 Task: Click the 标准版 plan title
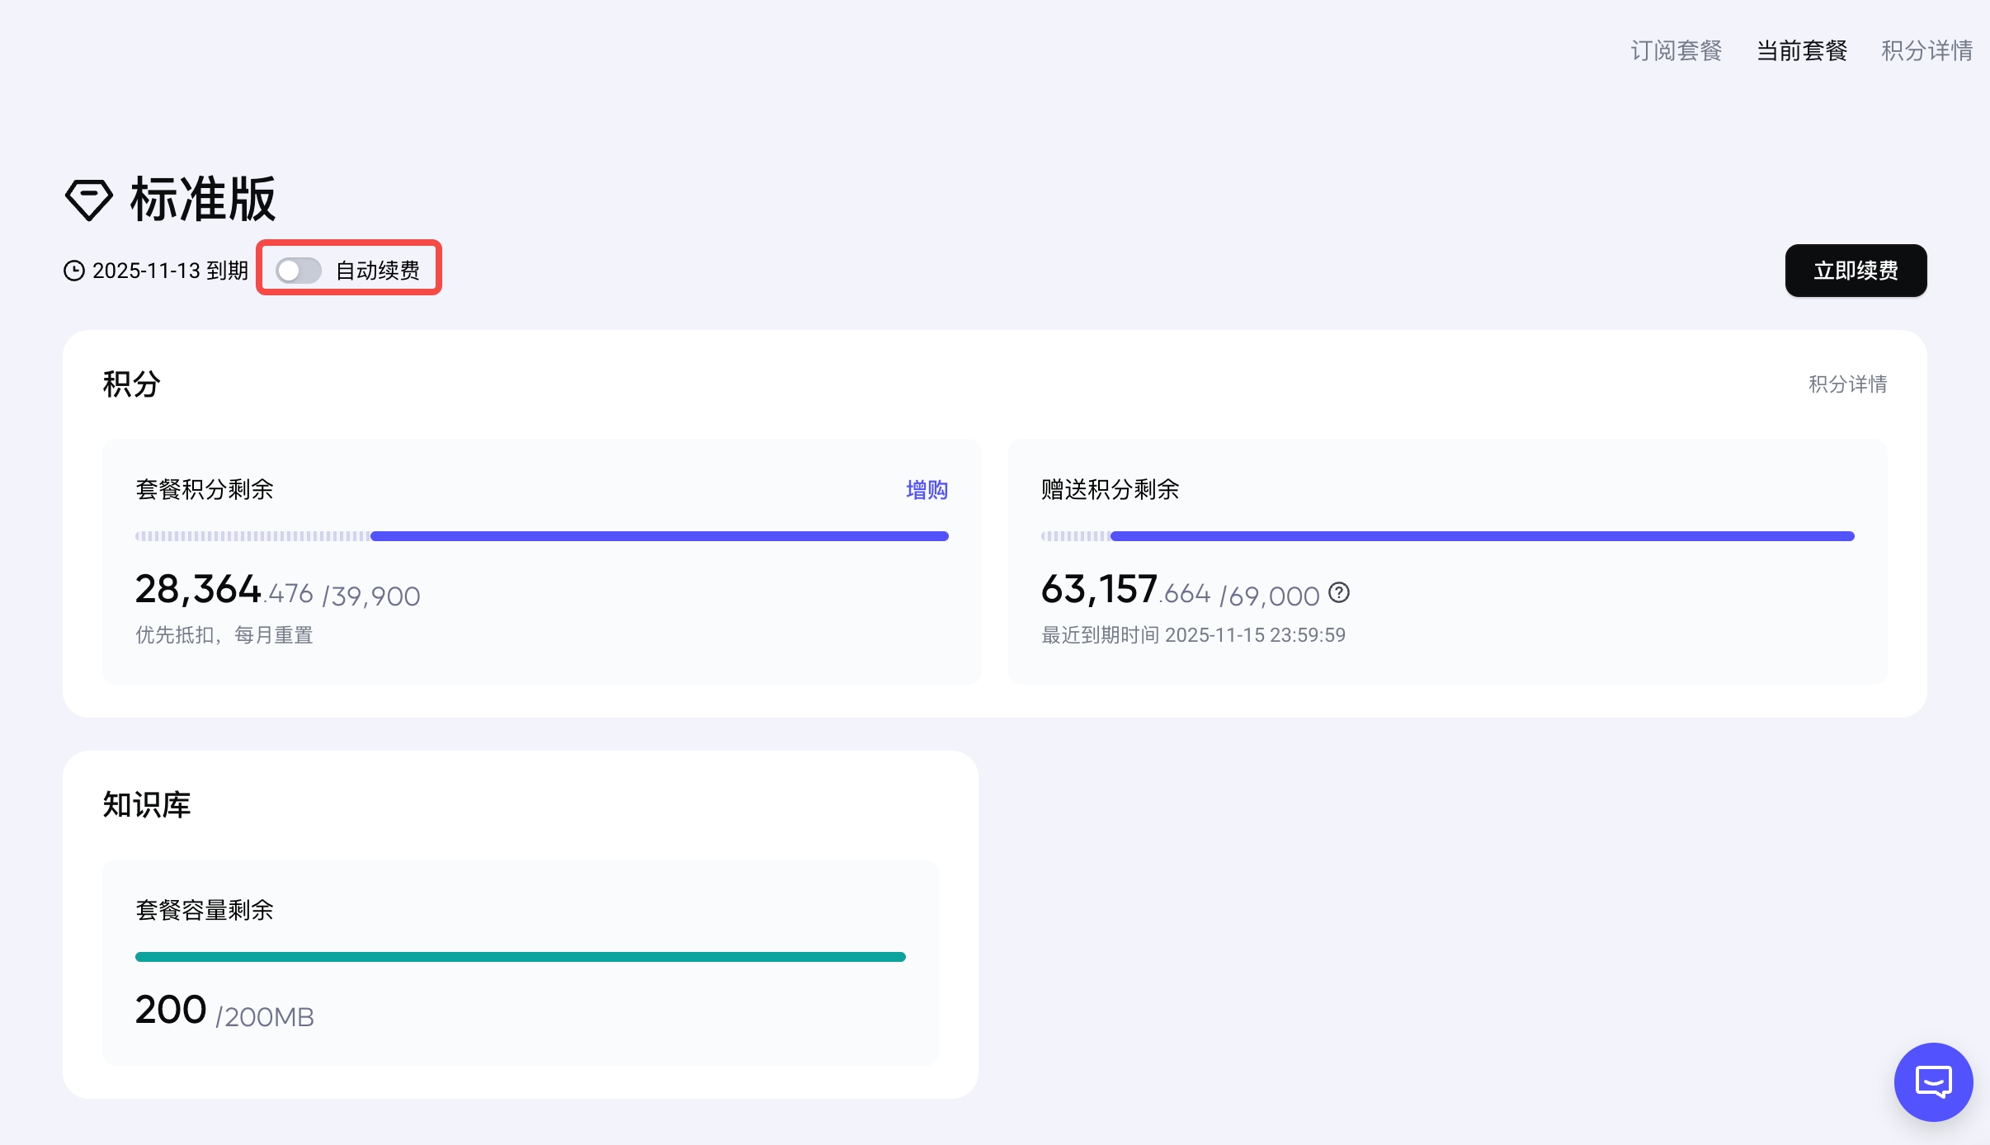point(203,200)
